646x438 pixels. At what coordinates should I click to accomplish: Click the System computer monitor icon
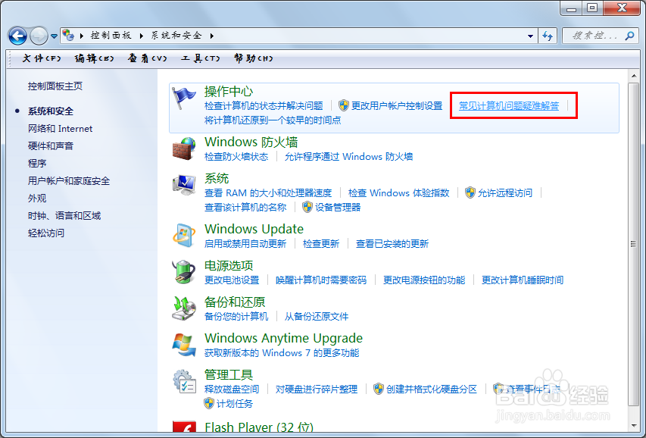(184, 185)
